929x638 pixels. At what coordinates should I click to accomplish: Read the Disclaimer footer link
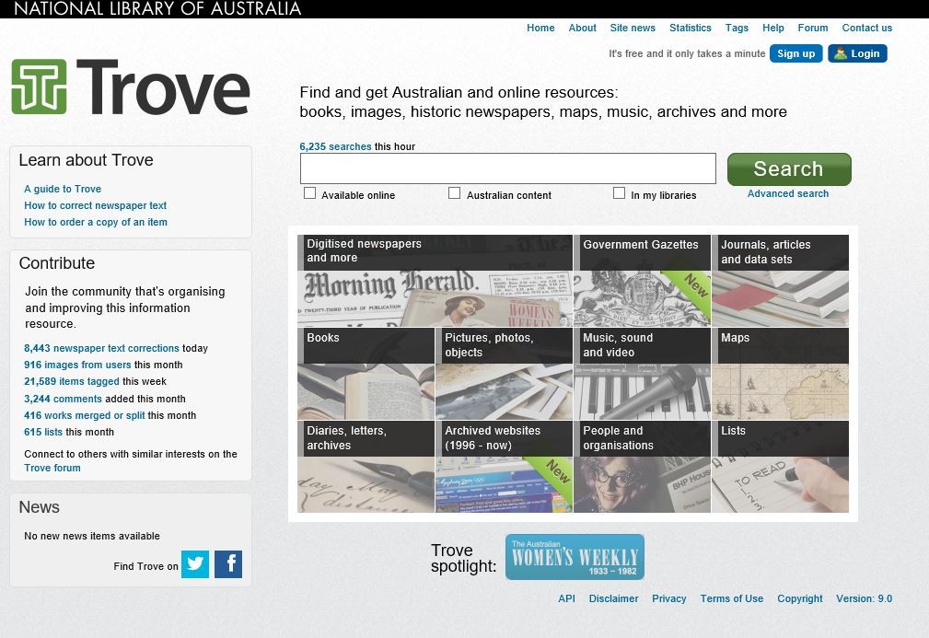pos(614,599)
